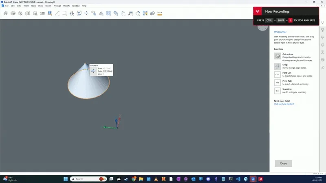Open the Arrange menu

click(x=57, y=6)
